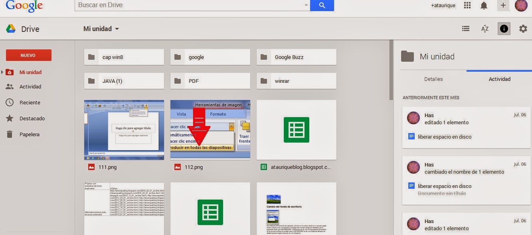
Task: Click the blue search magnifier button
Action: coord(322,5)
